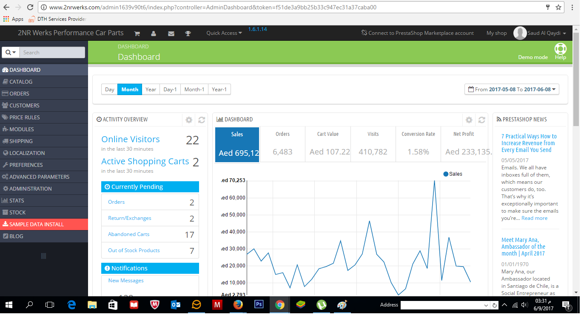This screenshot has width=581, height=326.
Task: Open the Blog sidebar menu
Action: [x=44, y=236]
